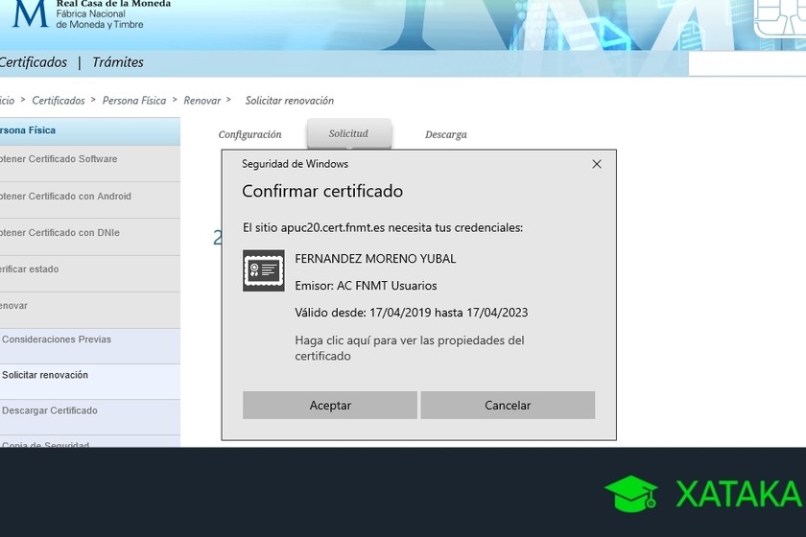Image resolution: width=806 pixels, height=537 pixels.
Task: Open the Certificados menu in the top bar
Action: 34,62
